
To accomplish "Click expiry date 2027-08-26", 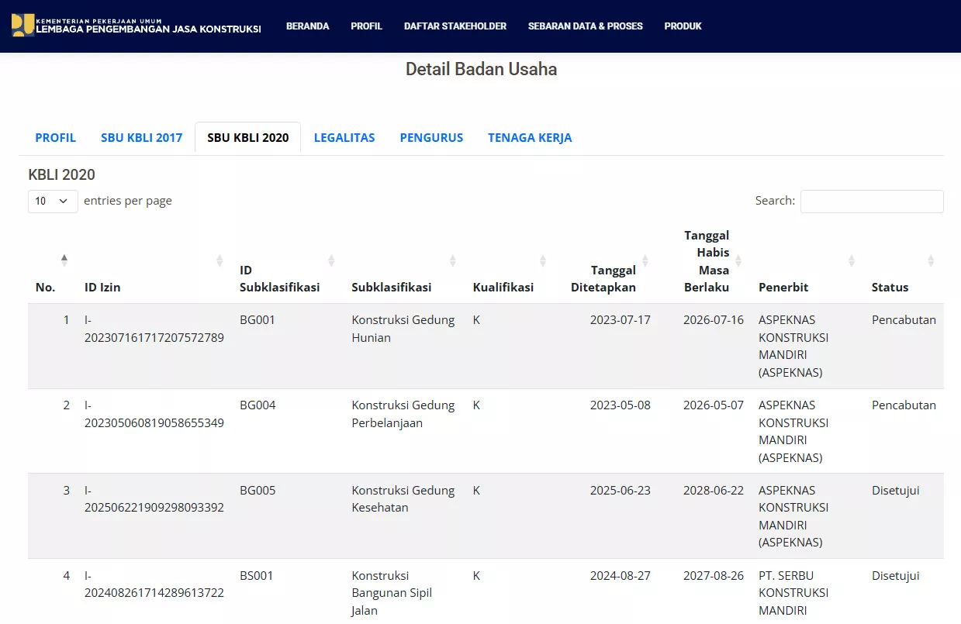I will (x=714, y=576).
